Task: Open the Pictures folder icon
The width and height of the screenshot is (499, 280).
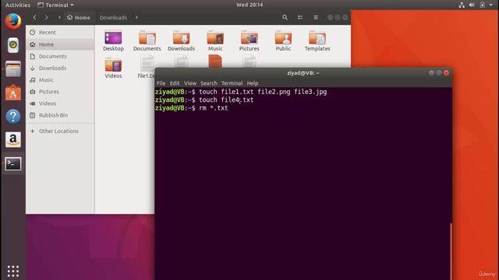Action: [x=249, y=41]
